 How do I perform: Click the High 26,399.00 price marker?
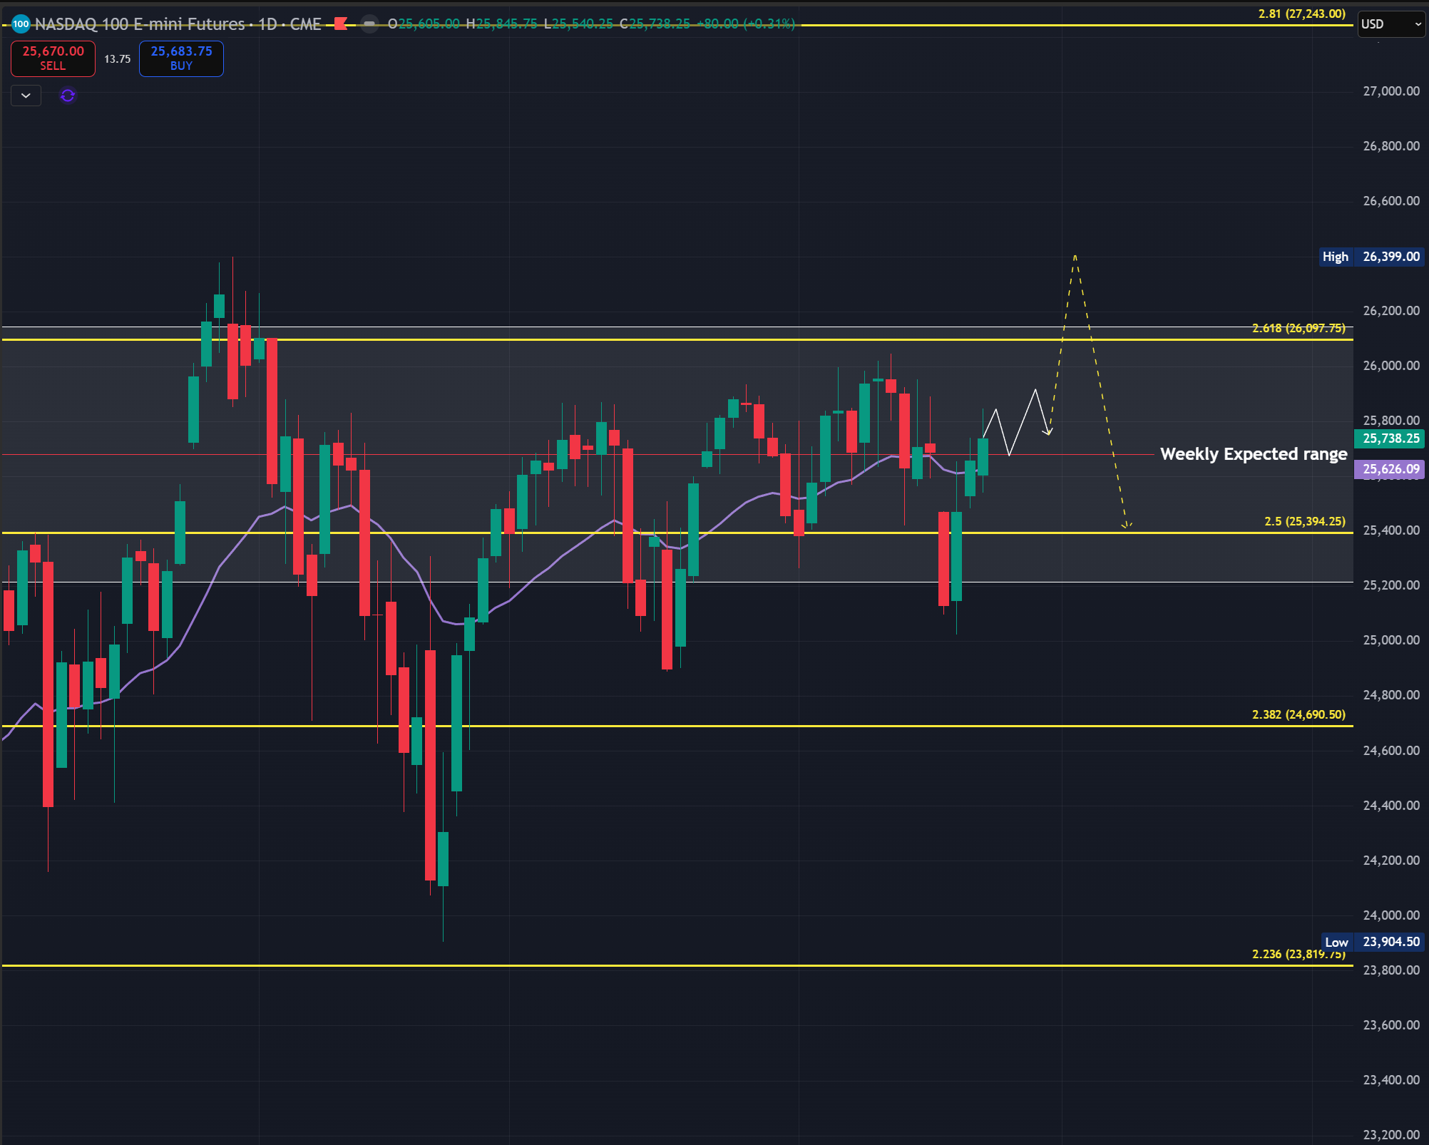point(1372,257)
